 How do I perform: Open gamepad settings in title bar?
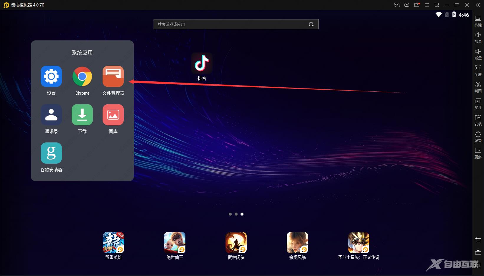pos(397,5)
